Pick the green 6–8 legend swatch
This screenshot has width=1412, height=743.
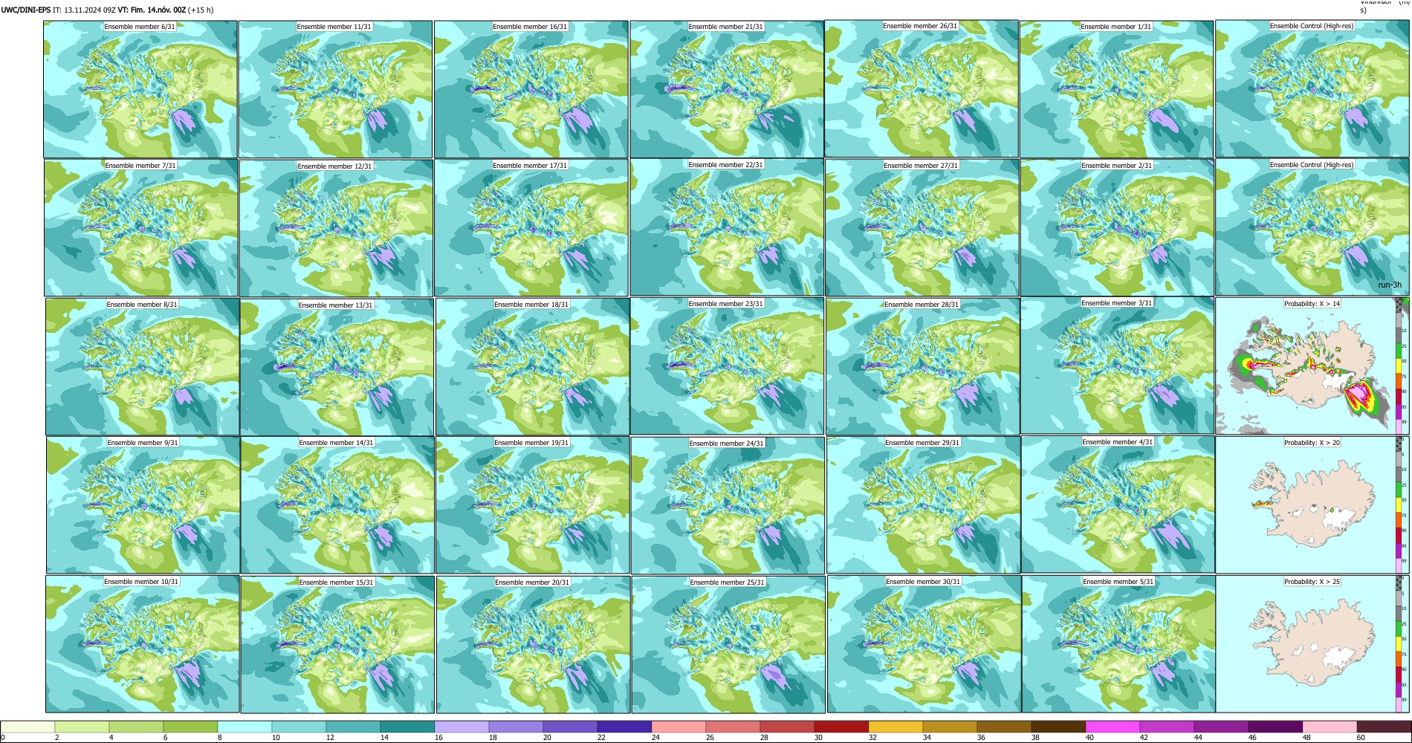(190, 727)
